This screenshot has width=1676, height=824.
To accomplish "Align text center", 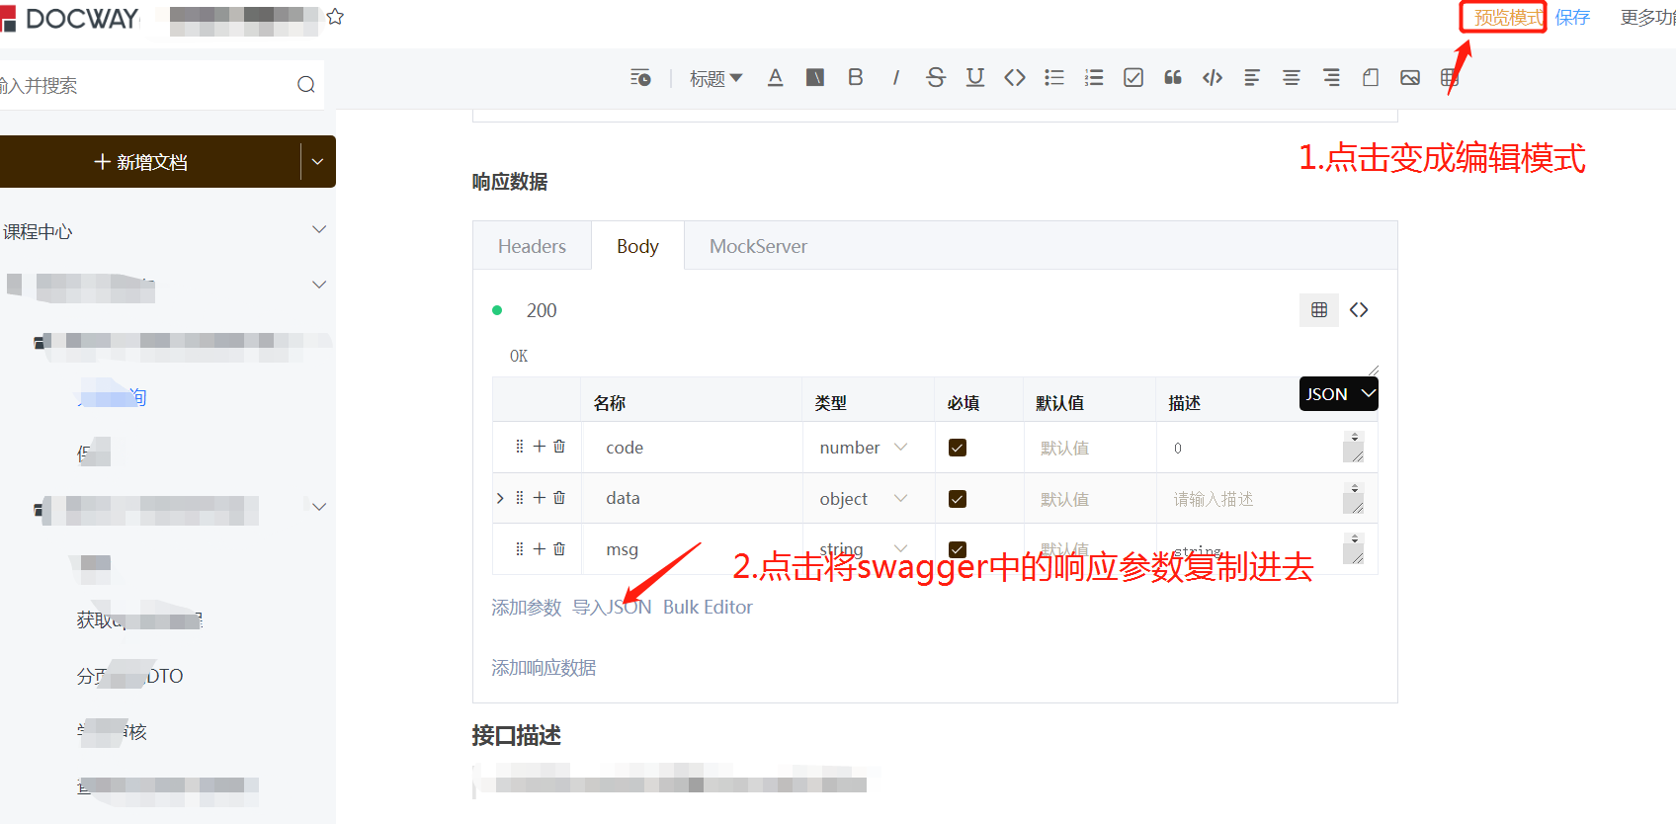I will pyautogui.click(x=1292, y=77).
